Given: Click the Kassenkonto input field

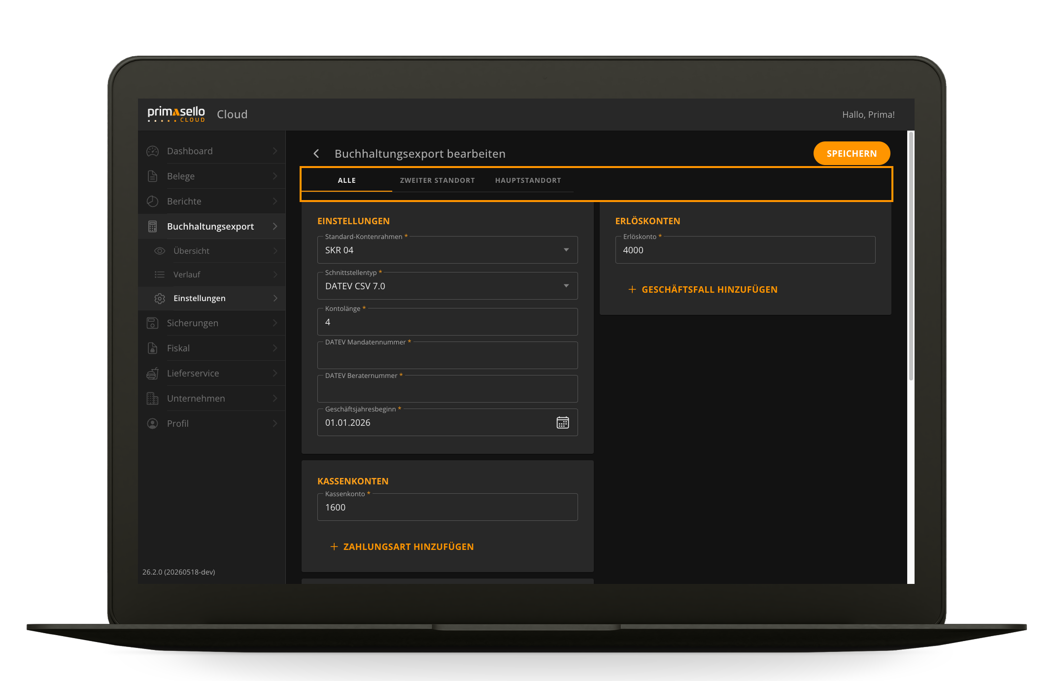Looking at the screenshot, I should pos(447,507).
